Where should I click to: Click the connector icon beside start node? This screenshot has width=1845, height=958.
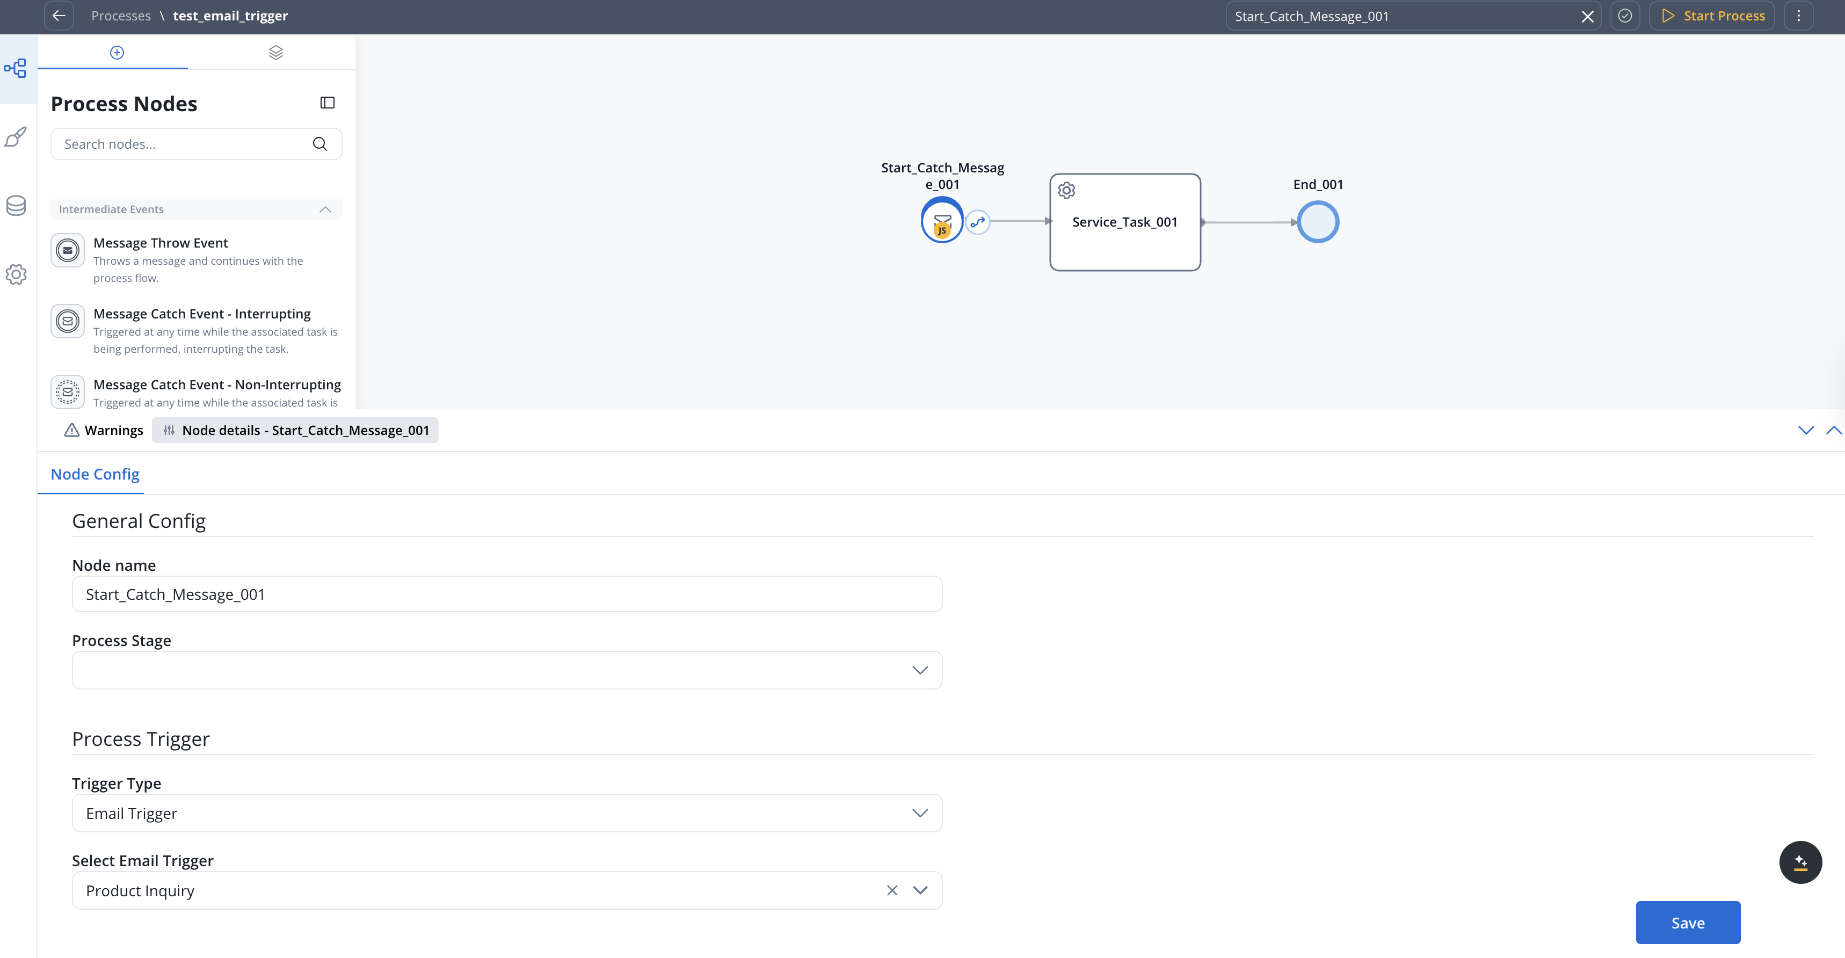(978, 222)
